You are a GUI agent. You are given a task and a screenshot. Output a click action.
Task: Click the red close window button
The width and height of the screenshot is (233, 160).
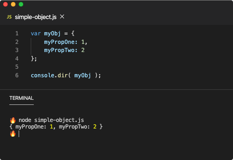click(x=5, y=4)
